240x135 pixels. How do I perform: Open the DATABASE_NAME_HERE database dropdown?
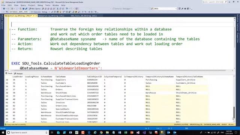[x=28, y=12]
